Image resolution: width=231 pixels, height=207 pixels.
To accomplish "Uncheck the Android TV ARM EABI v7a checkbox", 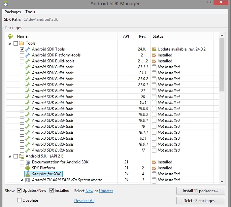I will click(22, 180).
